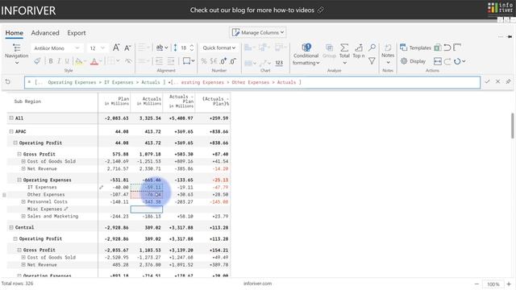The width and height of the screenshot is (516, 290).
Task: Decrease decimal places icon
Action: (x=233, y=61)
